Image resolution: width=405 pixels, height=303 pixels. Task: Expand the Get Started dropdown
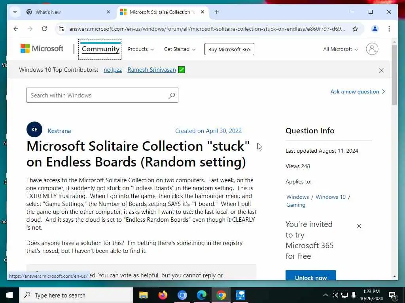(x=180, y=49)
